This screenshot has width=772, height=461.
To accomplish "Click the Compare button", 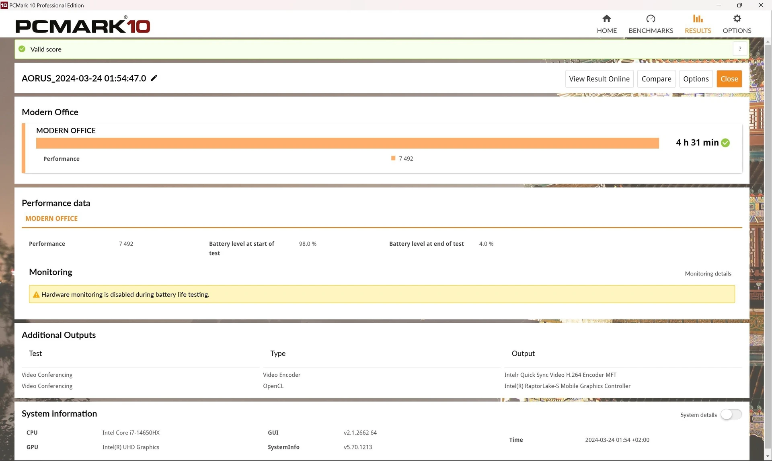I will 656,79.
